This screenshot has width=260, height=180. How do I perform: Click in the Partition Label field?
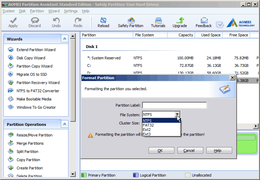click(x=174, y=105)
